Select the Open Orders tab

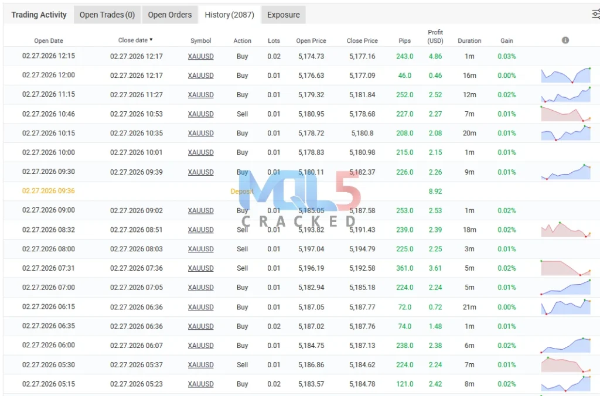coord(169,15)
